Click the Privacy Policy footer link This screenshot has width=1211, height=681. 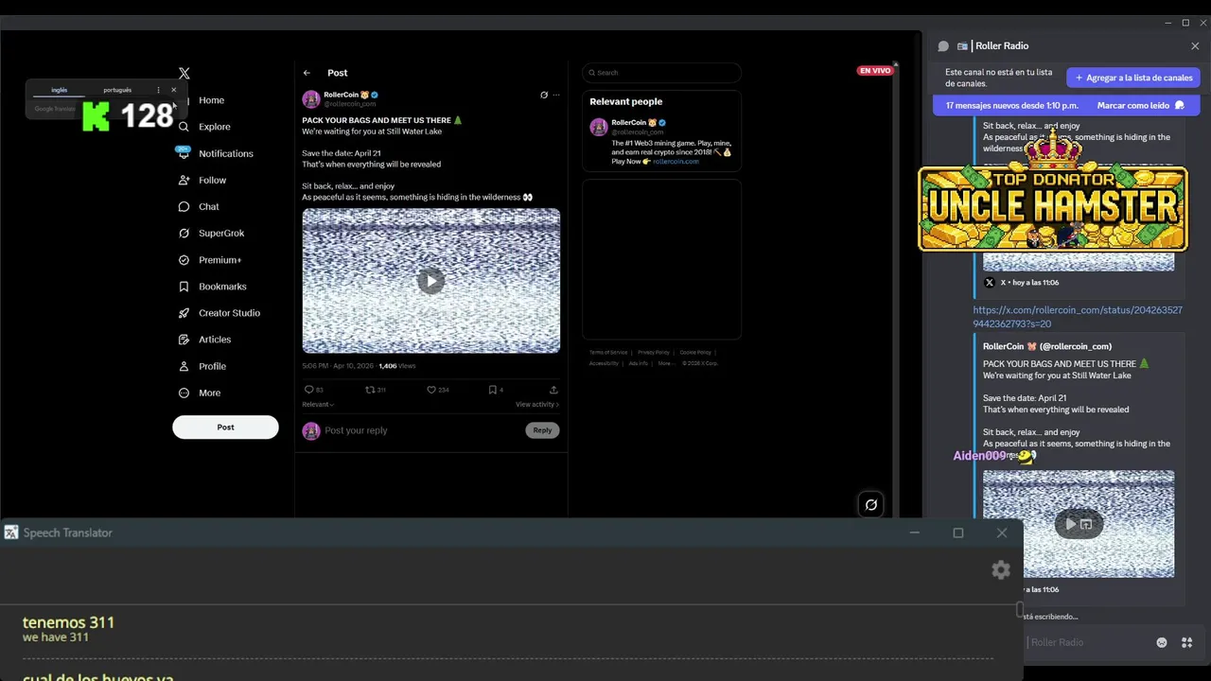tap(653, 353)
